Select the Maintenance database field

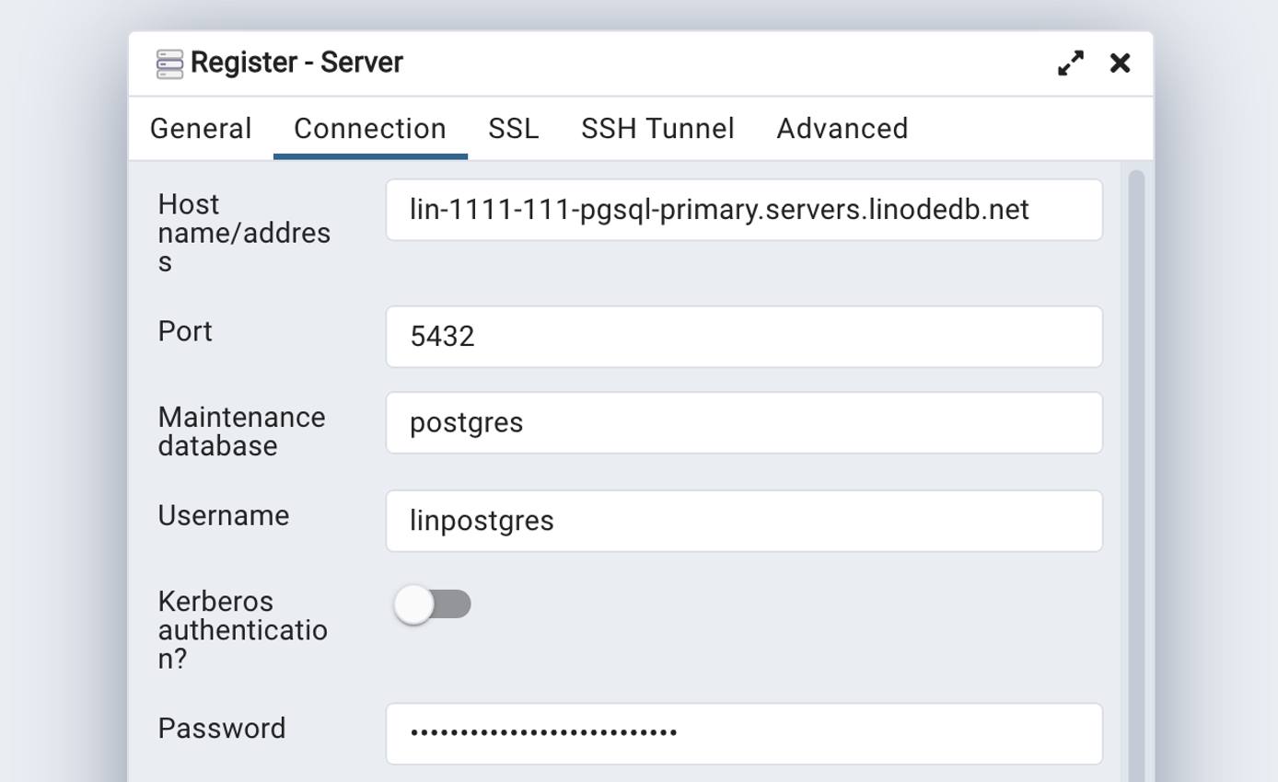click(x=742, y=422)
